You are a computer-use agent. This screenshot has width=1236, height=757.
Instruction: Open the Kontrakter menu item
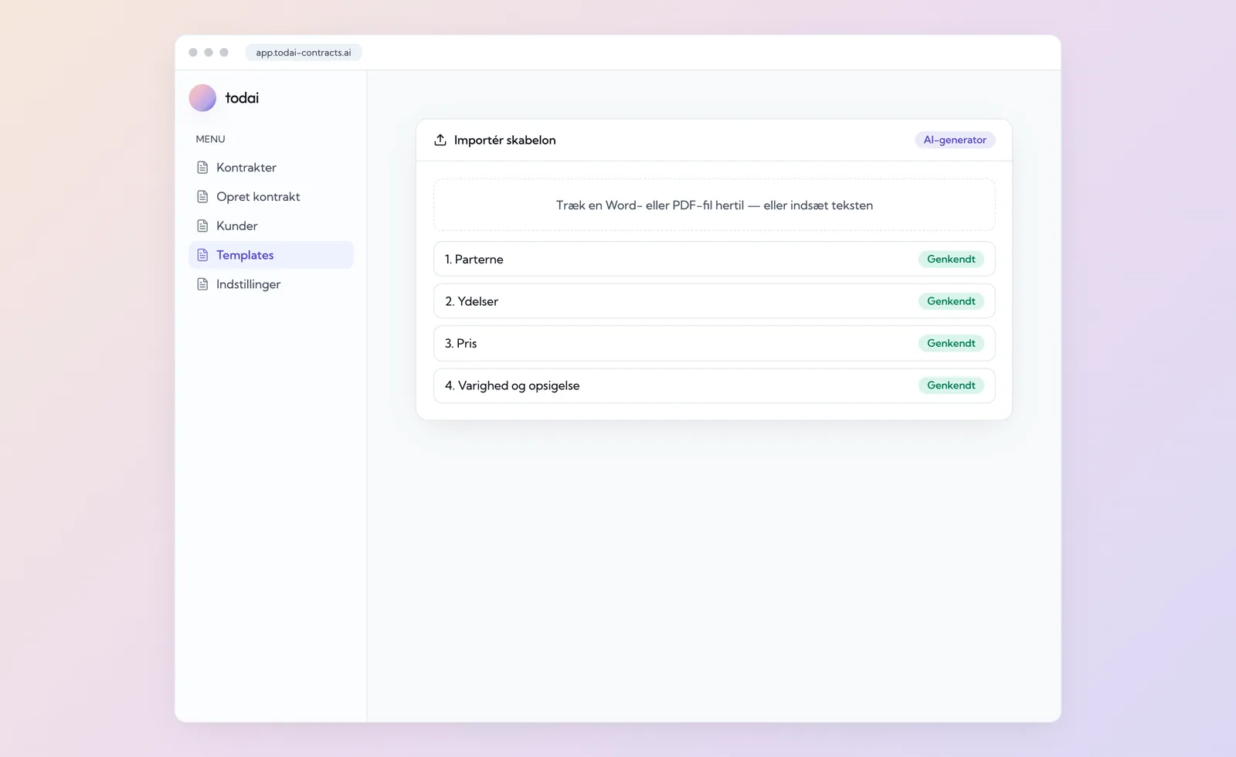click(271, 168)
